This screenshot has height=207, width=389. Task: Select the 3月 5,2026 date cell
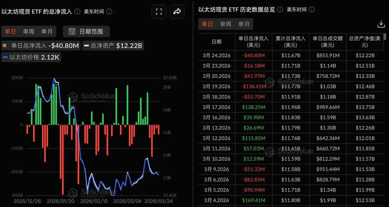tap(216, 190)
